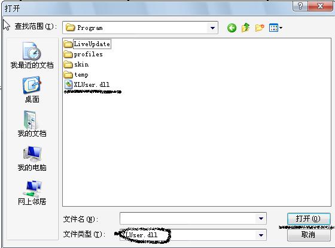Screen dimensions: 335x248
Task: Go up one folder level icon
Action: tap(245, 28)
